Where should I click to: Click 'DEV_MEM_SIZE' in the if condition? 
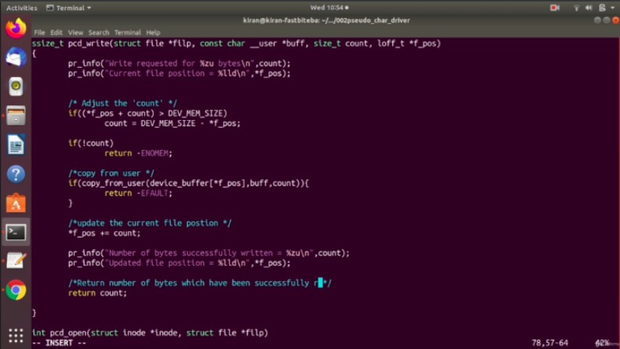click(x=195, y=113)
